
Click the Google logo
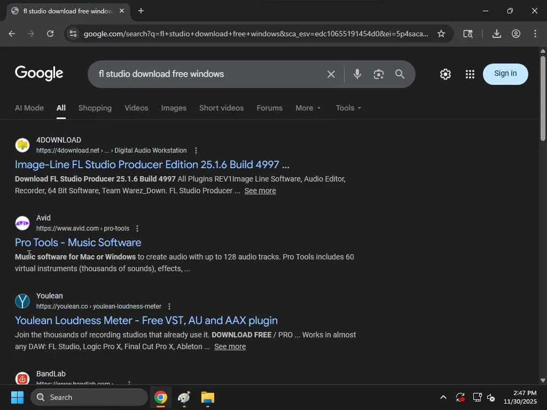39,73
